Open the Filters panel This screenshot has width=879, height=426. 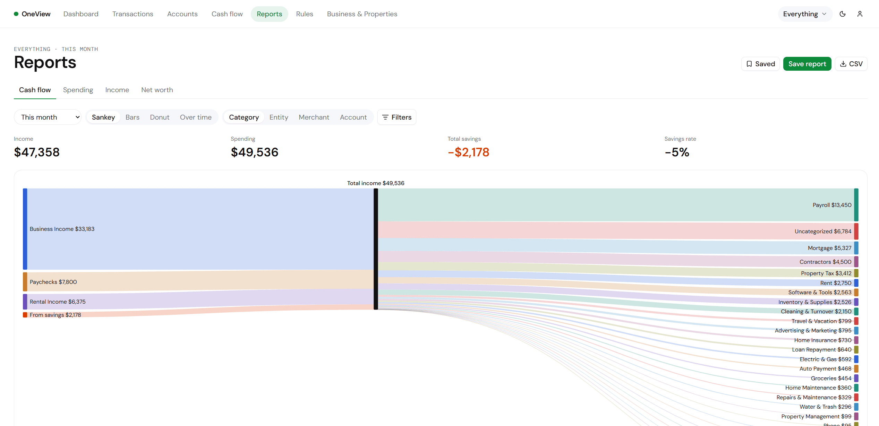pos(396,117)
